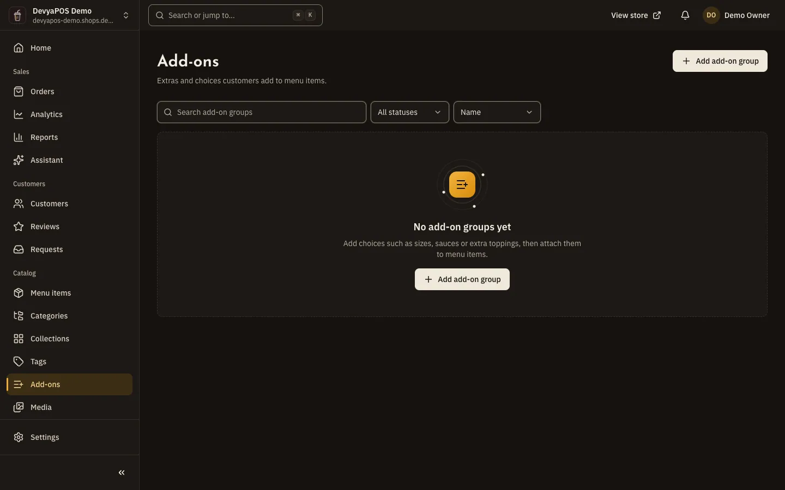The width and height of the screenshot is (785, 490).
Task: Click Add add-on group in empty state
Action: pos(462,279)
